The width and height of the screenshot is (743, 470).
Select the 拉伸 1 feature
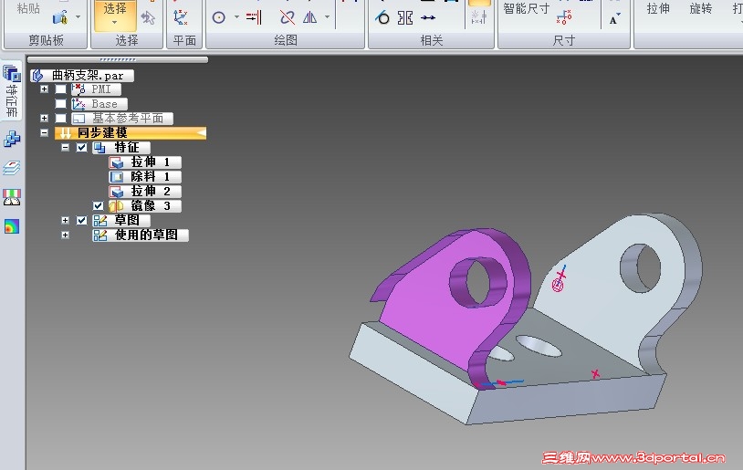tap(144, 162)
